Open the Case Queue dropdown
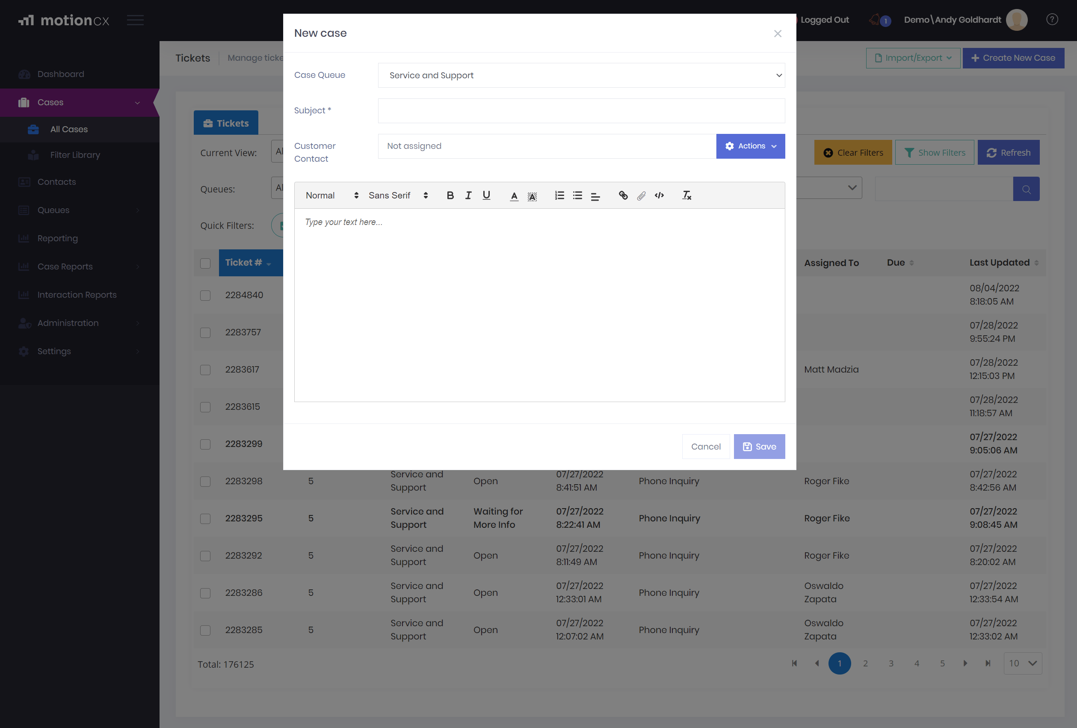 pyautogui.click(x=581, y=75)
